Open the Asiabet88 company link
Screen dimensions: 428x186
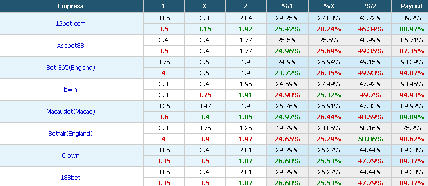(x=70, y=45)
